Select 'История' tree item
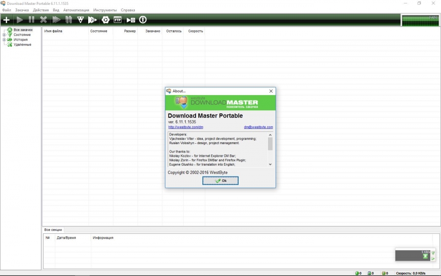441x276 pixels. (x=21, y=40)
